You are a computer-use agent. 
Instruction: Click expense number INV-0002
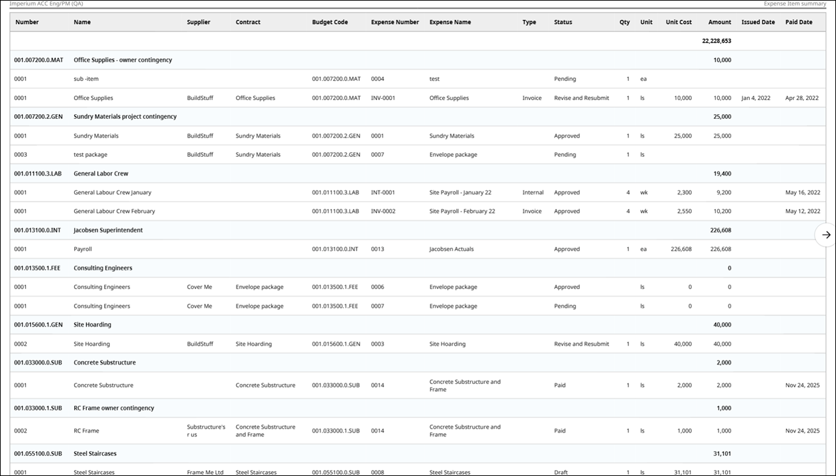pos(383,211)
